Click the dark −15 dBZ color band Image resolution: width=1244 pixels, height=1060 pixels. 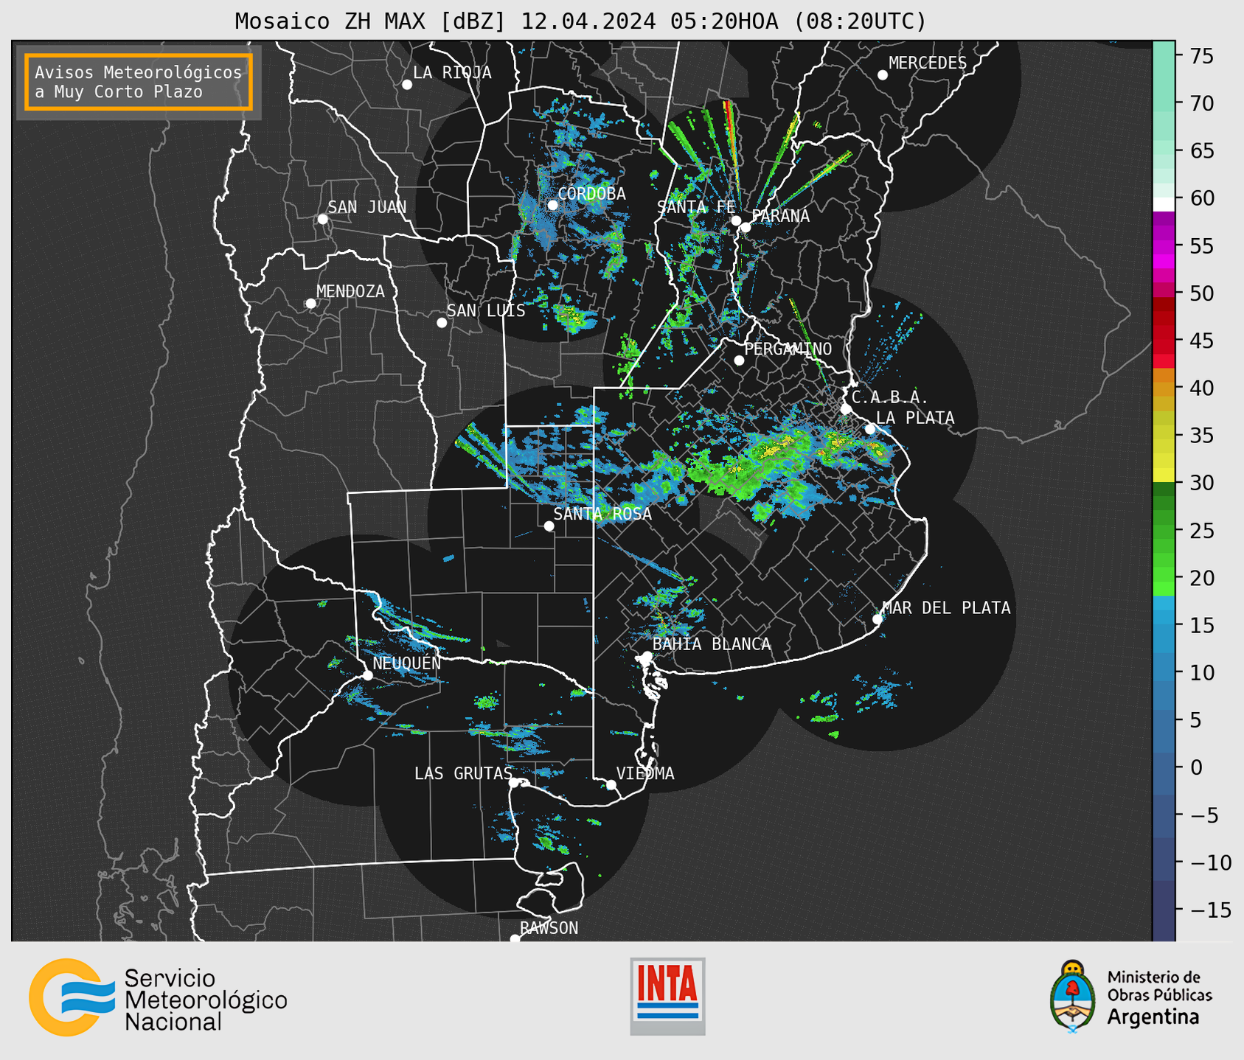pyautogui.click(x=1164, y=910)
